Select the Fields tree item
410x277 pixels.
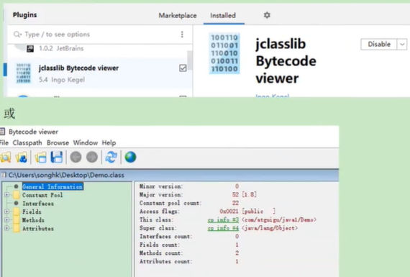tap(32, 212)
